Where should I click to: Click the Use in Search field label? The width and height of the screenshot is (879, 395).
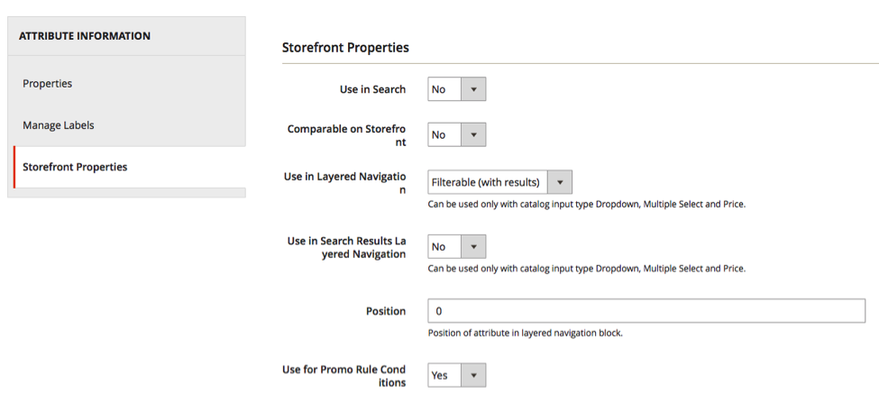pos(372,89)
